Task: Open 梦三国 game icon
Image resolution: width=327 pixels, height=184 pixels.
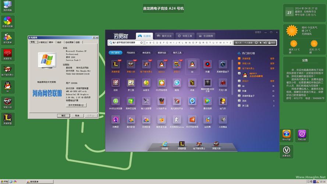Action: click(131, 83)
